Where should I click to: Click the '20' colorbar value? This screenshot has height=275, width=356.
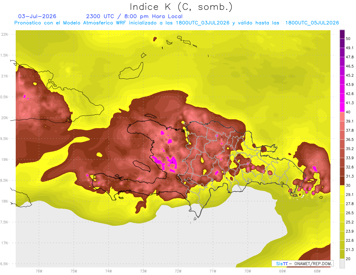click(349, 259)
